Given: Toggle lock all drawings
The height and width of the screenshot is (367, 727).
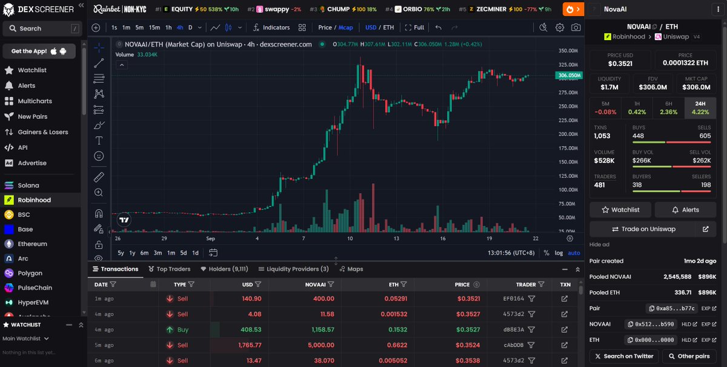Looking at the screenshot, I should pos(99,244).
